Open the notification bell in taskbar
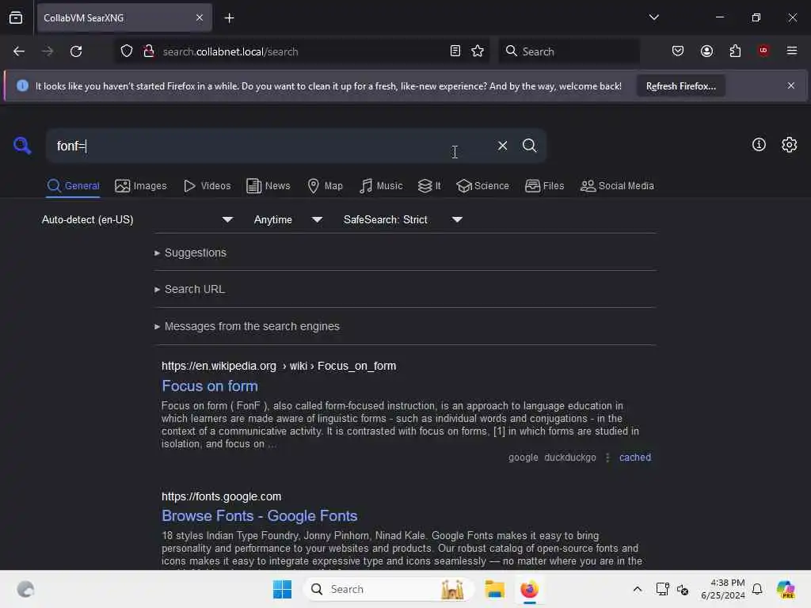The image size is (811, 608). click(x=757, y=589)
